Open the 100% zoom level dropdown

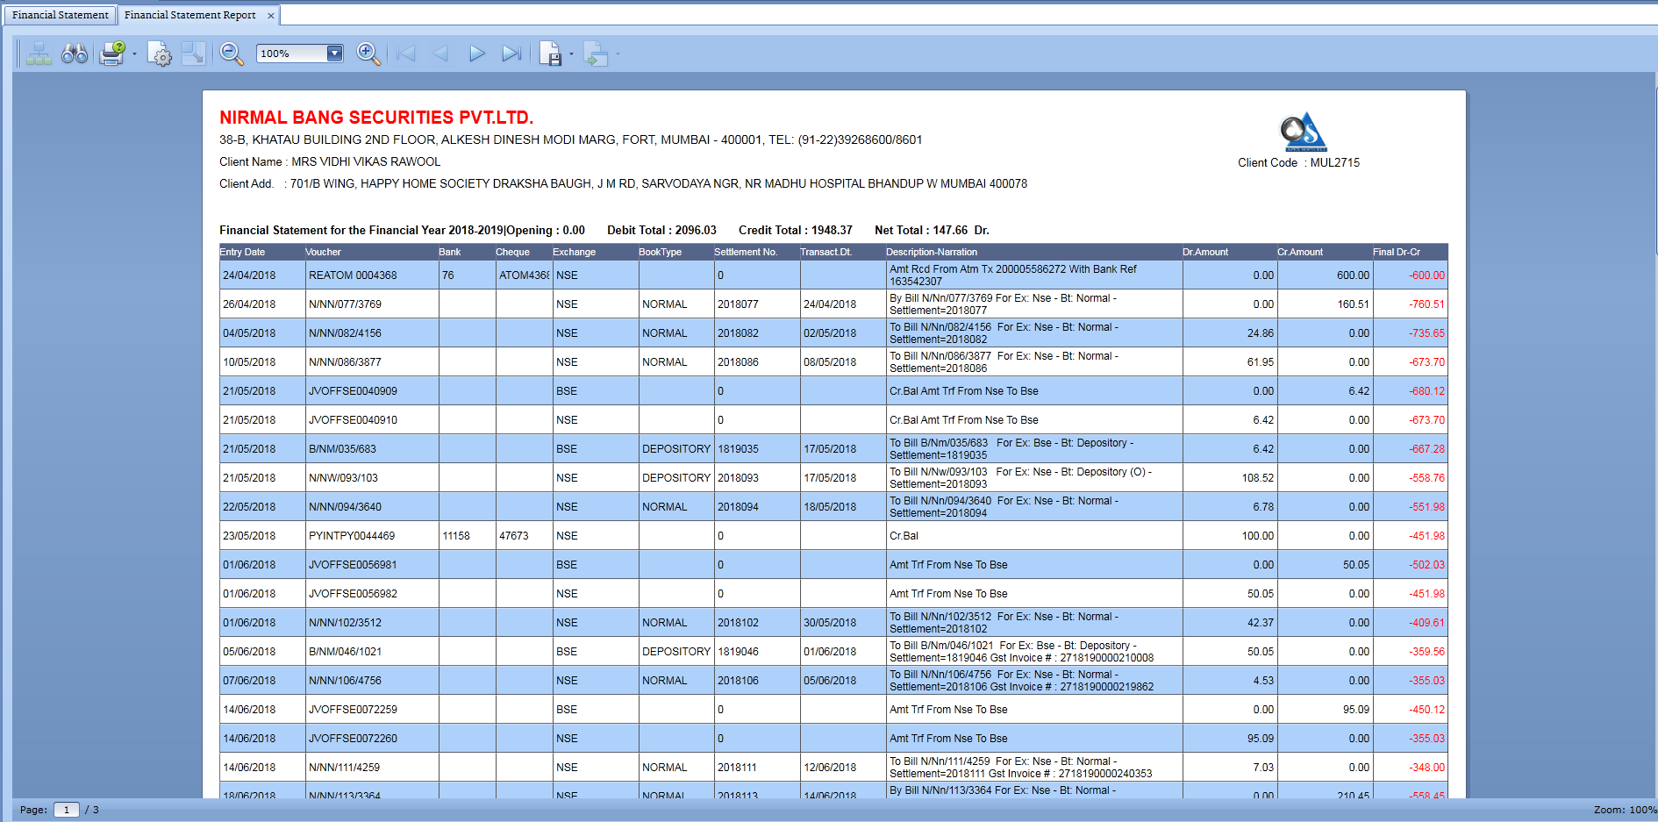click(x=334, y=54)
